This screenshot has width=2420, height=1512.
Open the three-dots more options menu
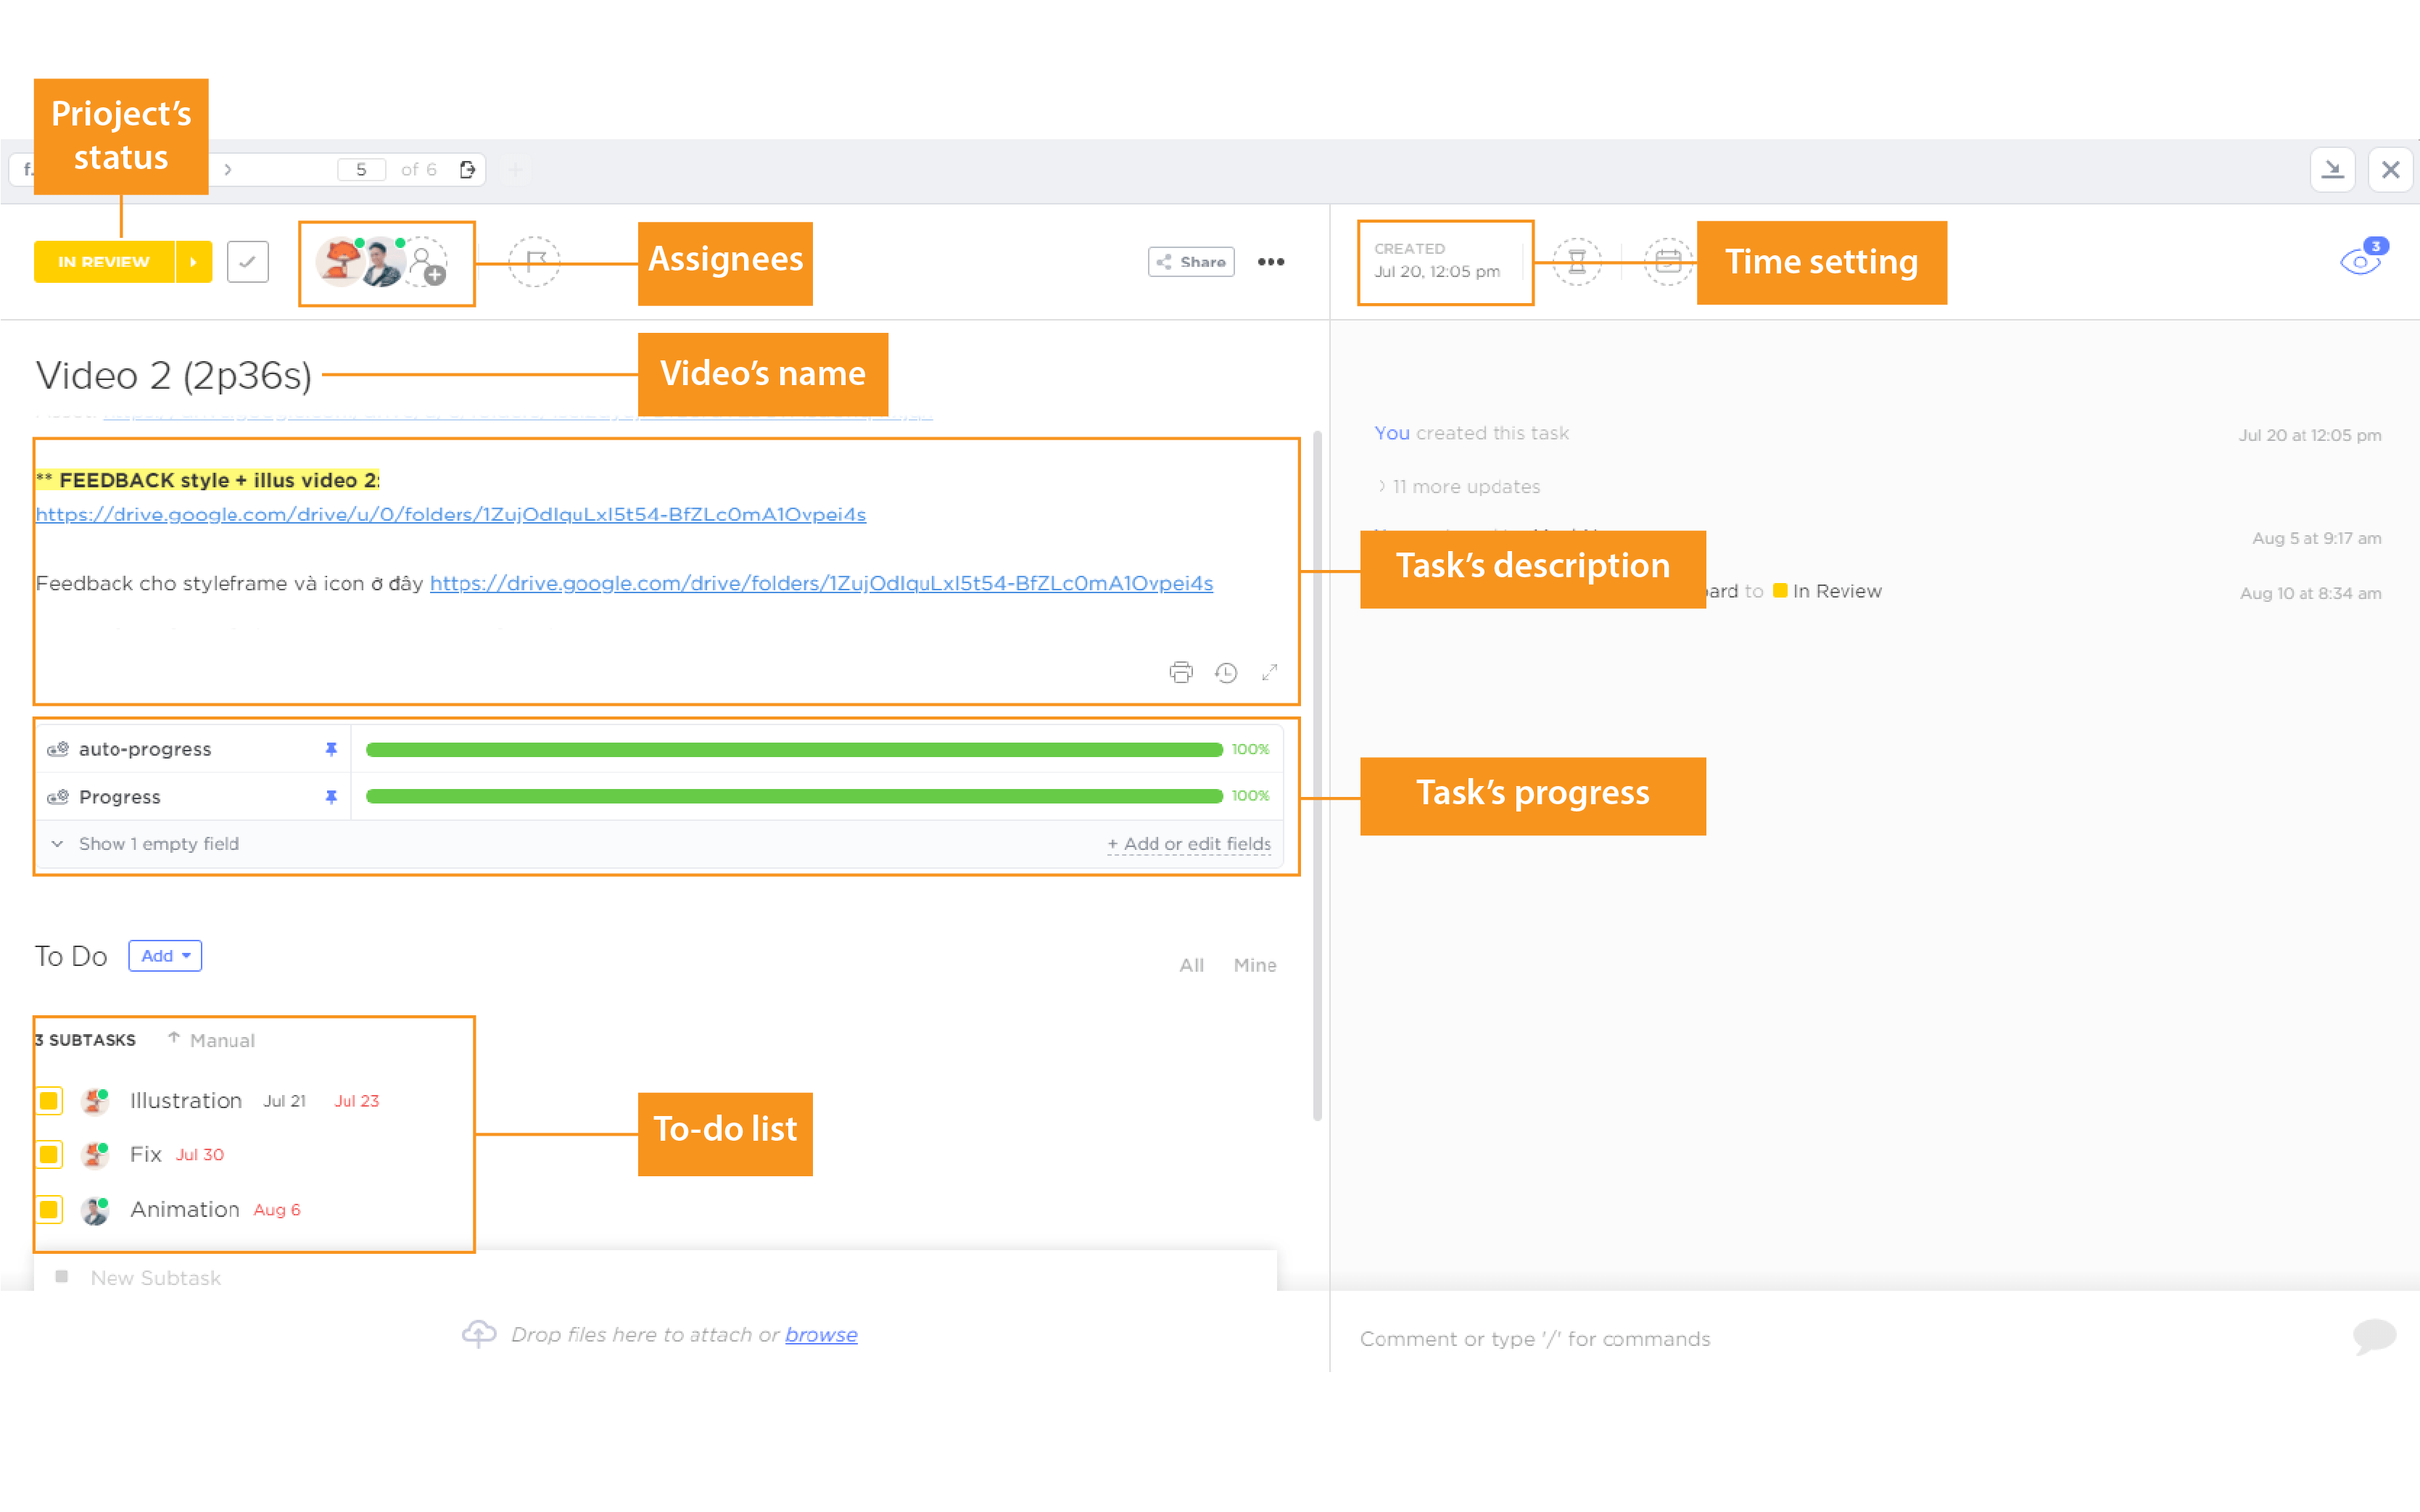[x=1271, y=262]
